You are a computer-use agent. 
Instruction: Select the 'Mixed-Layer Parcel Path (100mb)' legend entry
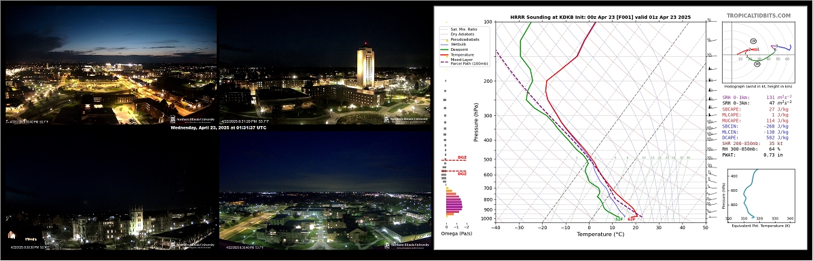[x=463, y=62]
